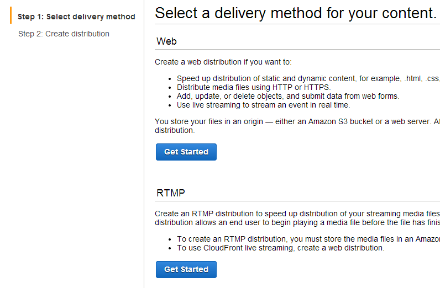The height and width of the screenshot is (288, 440).
Task: Click the bullet about CloudFront live streaming
Action: tap(280, 248)
